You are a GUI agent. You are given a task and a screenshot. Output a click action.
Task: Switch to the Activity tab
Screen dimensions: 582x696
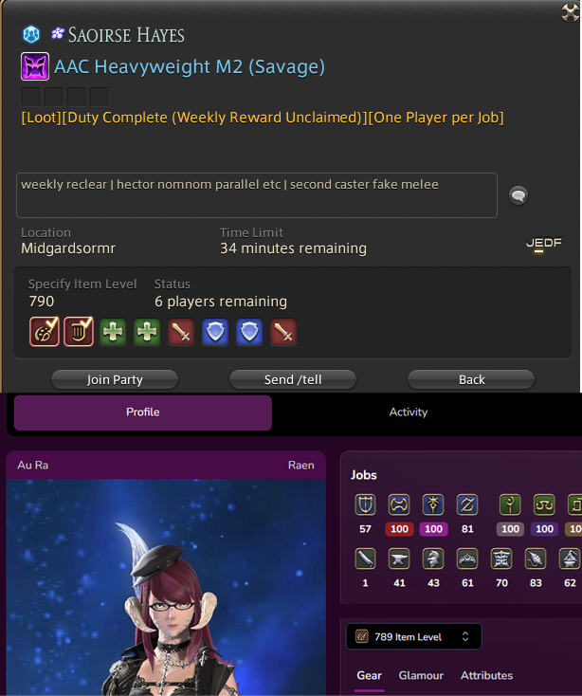409,412
